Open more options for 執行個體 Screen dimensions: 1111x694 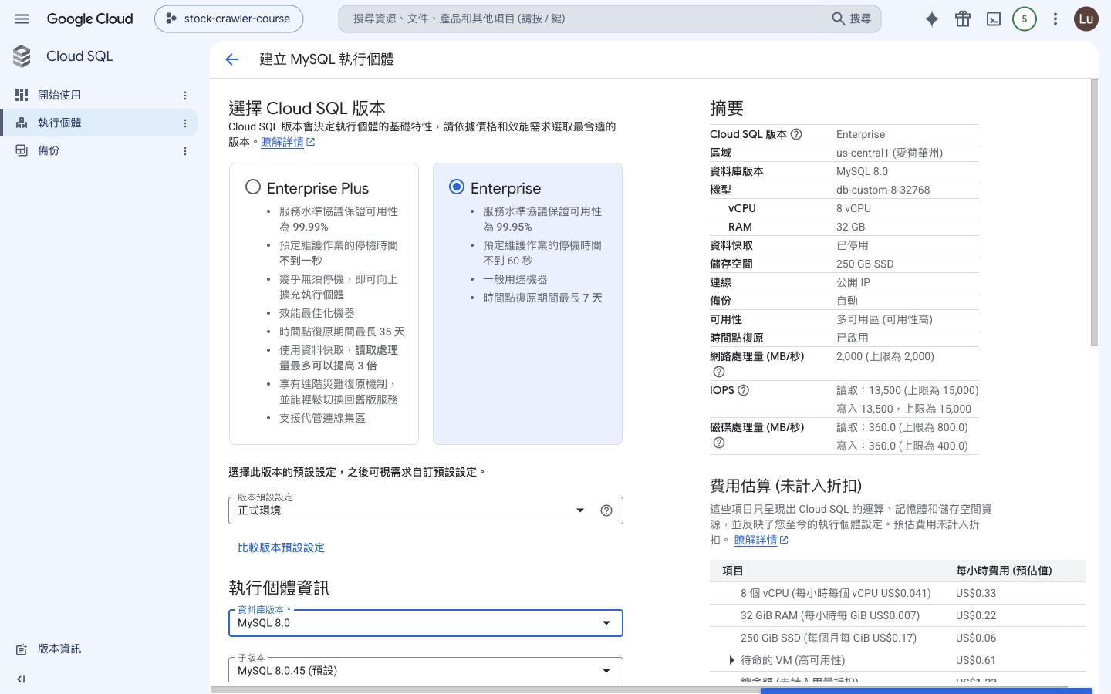pyautogui.click(x=185, y=123)
